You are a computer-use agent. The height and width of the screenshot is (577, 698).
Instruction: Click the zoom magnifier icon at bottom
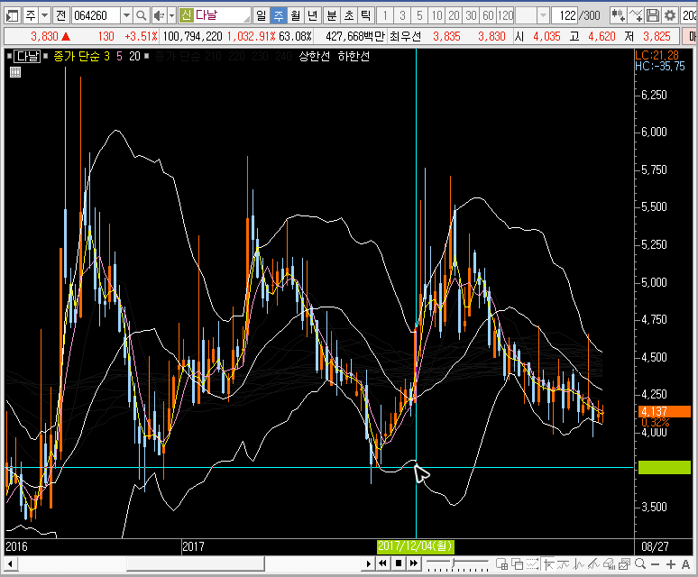click(640, 564)
